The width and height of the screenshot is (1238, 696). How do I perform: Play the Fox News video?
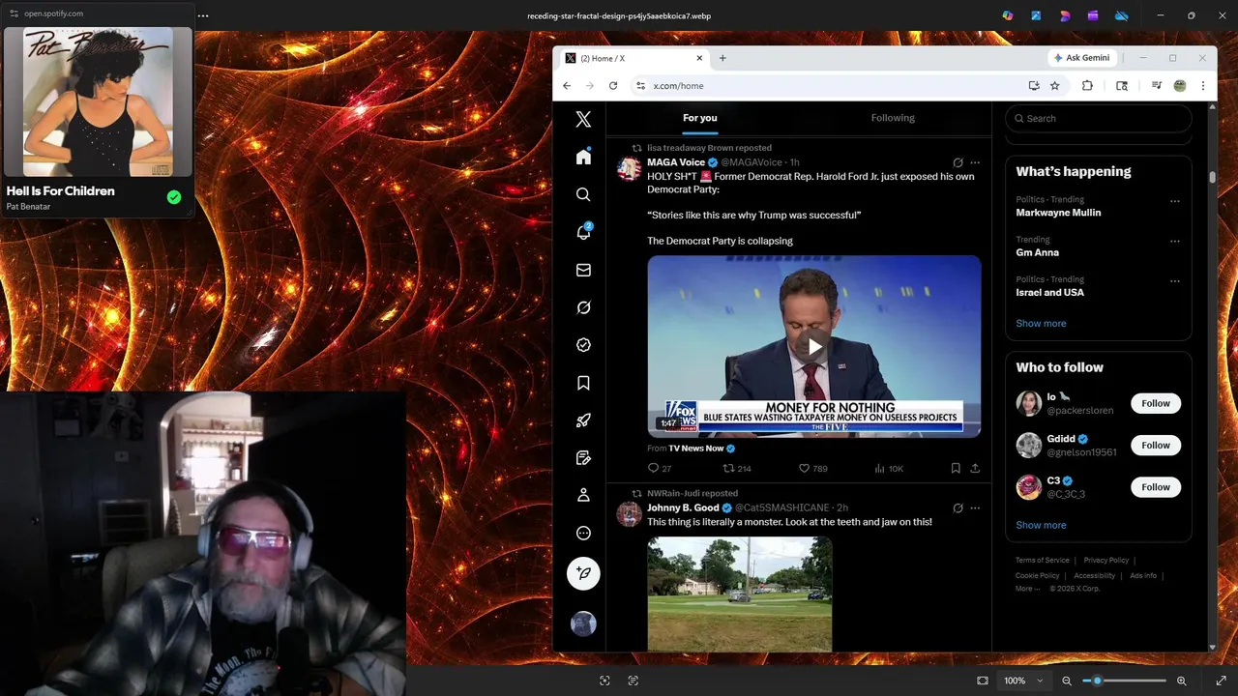point(814,346)
